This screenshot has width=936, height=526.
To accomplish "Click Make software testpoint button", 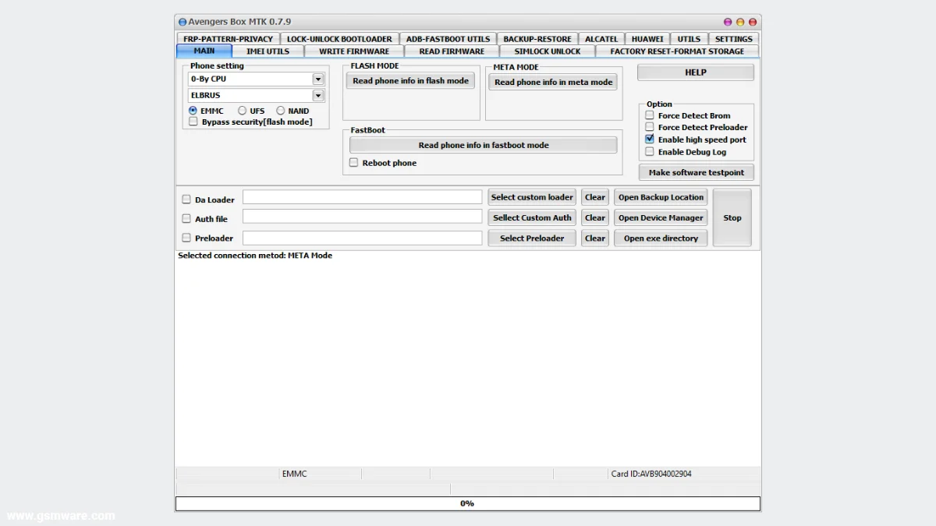I will coord(697,172).
